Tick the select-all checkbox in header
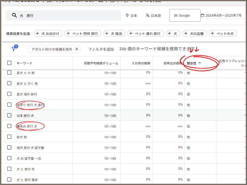This screenshot has height=185, width=247. [9, 63]
